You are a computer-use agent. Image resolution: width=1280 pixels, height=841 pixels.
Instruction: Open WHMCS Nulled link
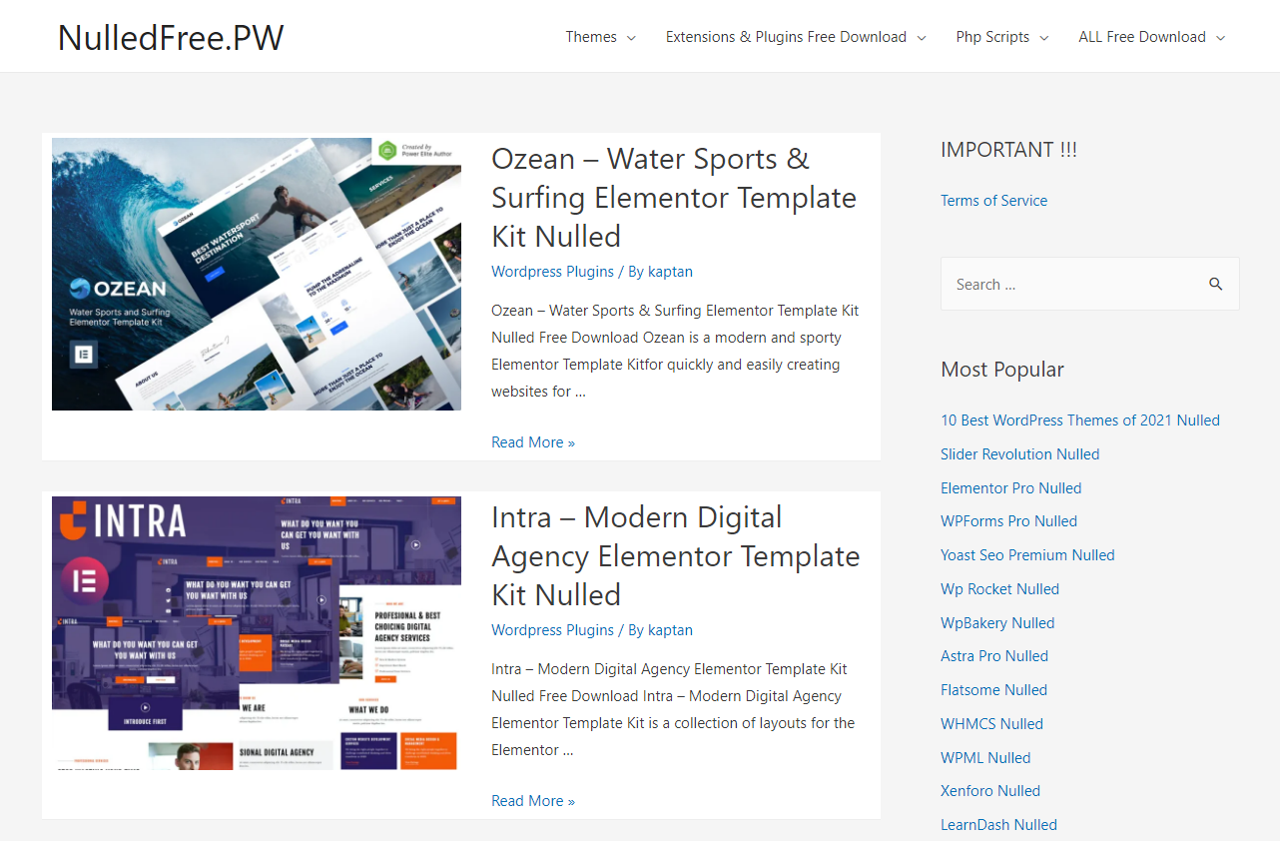click(991, 724)
